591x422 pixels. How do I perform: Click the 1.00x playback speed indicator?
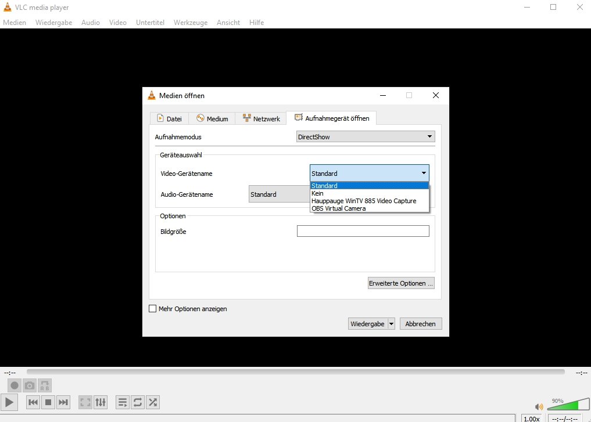click(532, 419)
